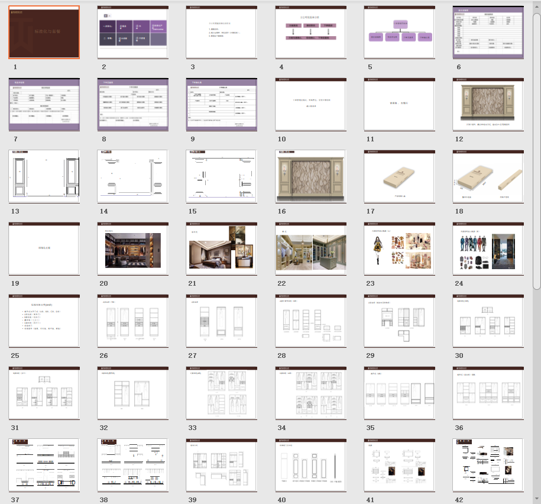The image size is (541, 504).
Task: Select slide 23 women's fashion collage
Action: [399, 249]
